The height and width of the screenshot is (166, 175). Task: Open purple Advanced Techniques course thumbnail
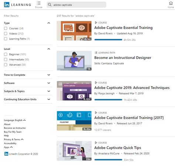[74, 91]
